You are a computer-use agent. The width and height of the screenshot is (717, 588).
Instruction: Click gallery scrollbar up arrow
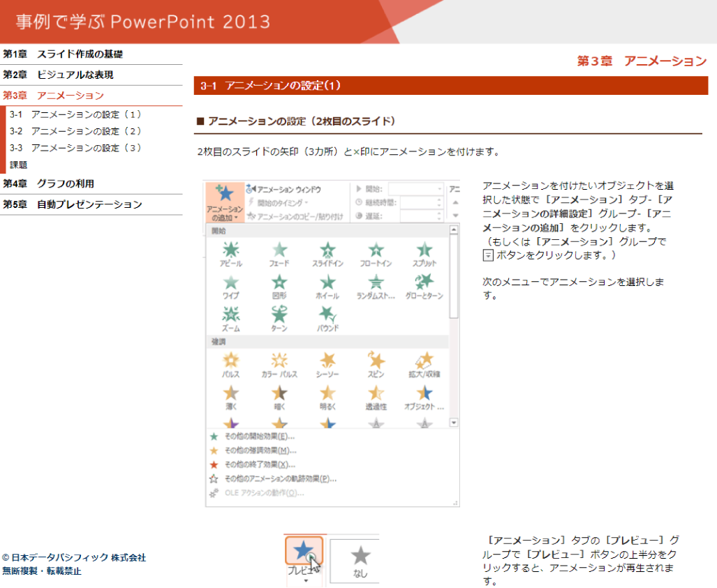coord(454,229)
